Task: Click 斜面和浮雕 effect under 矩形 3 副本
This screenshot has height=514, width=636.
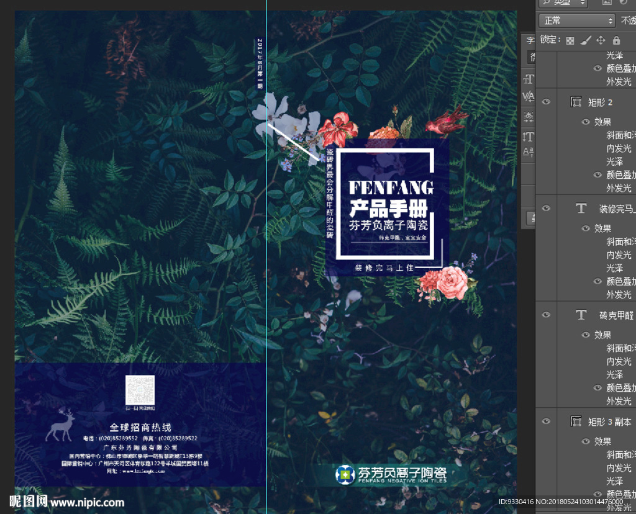Action: tap(621, 455)
